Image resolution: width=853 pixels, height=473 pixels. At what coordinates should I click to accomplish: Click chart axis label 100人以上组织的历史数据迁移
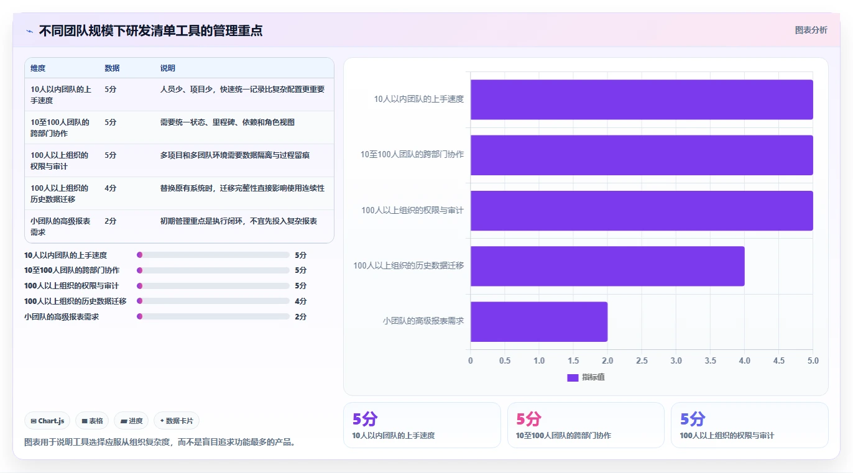(408, 265)
